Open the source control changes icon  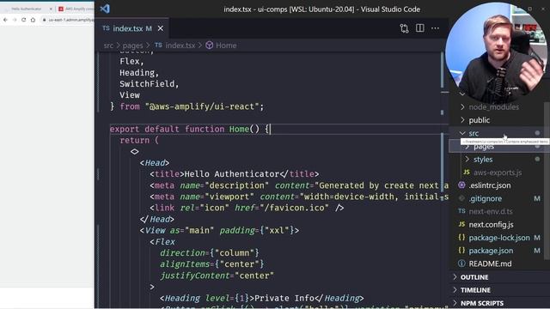tap(404, 28)
